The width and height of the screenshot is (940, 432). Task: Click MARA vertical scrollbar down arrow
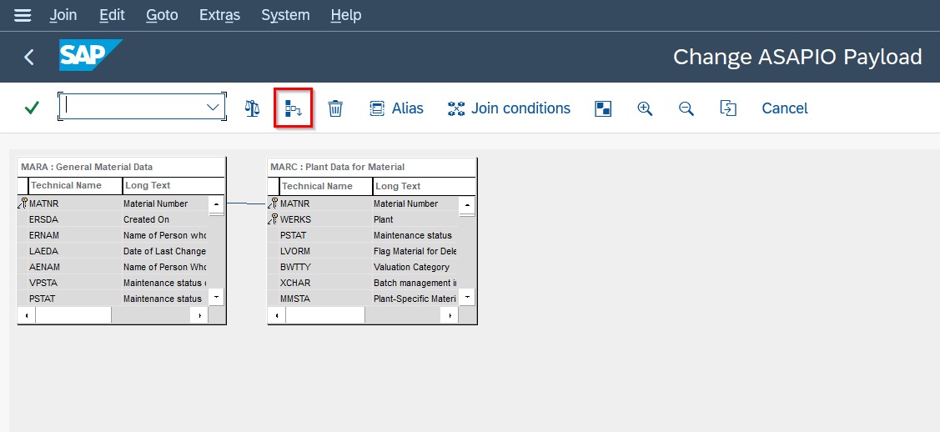(216, 297)
